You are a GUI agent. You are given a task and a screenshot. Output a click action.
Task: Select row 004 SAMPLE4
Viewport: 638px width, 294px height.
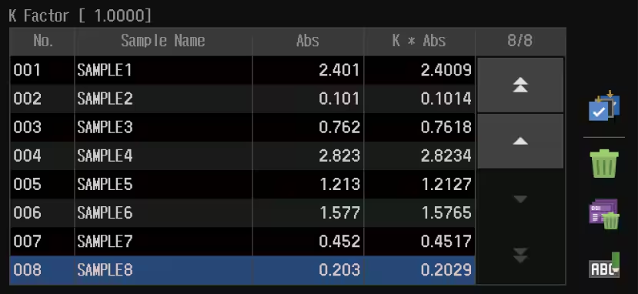242,155
